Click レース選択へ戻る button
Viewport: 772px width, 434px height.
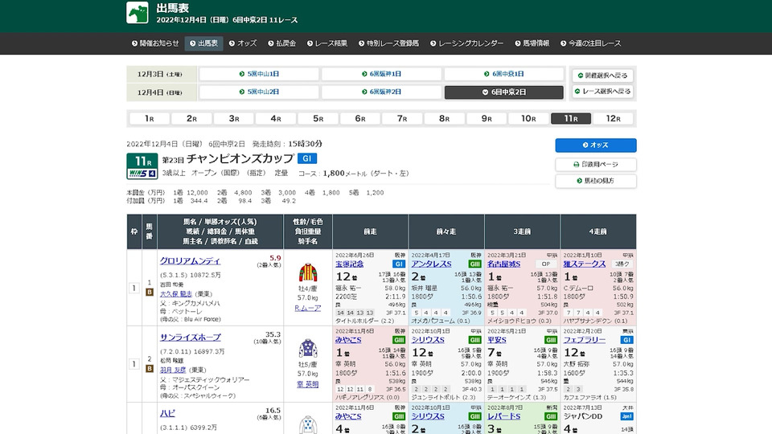click(x=602, y=92)
